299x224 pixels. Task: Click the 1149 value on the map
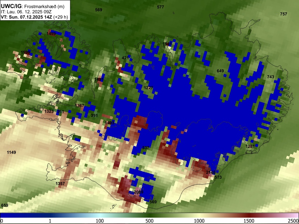click(12, 152)
